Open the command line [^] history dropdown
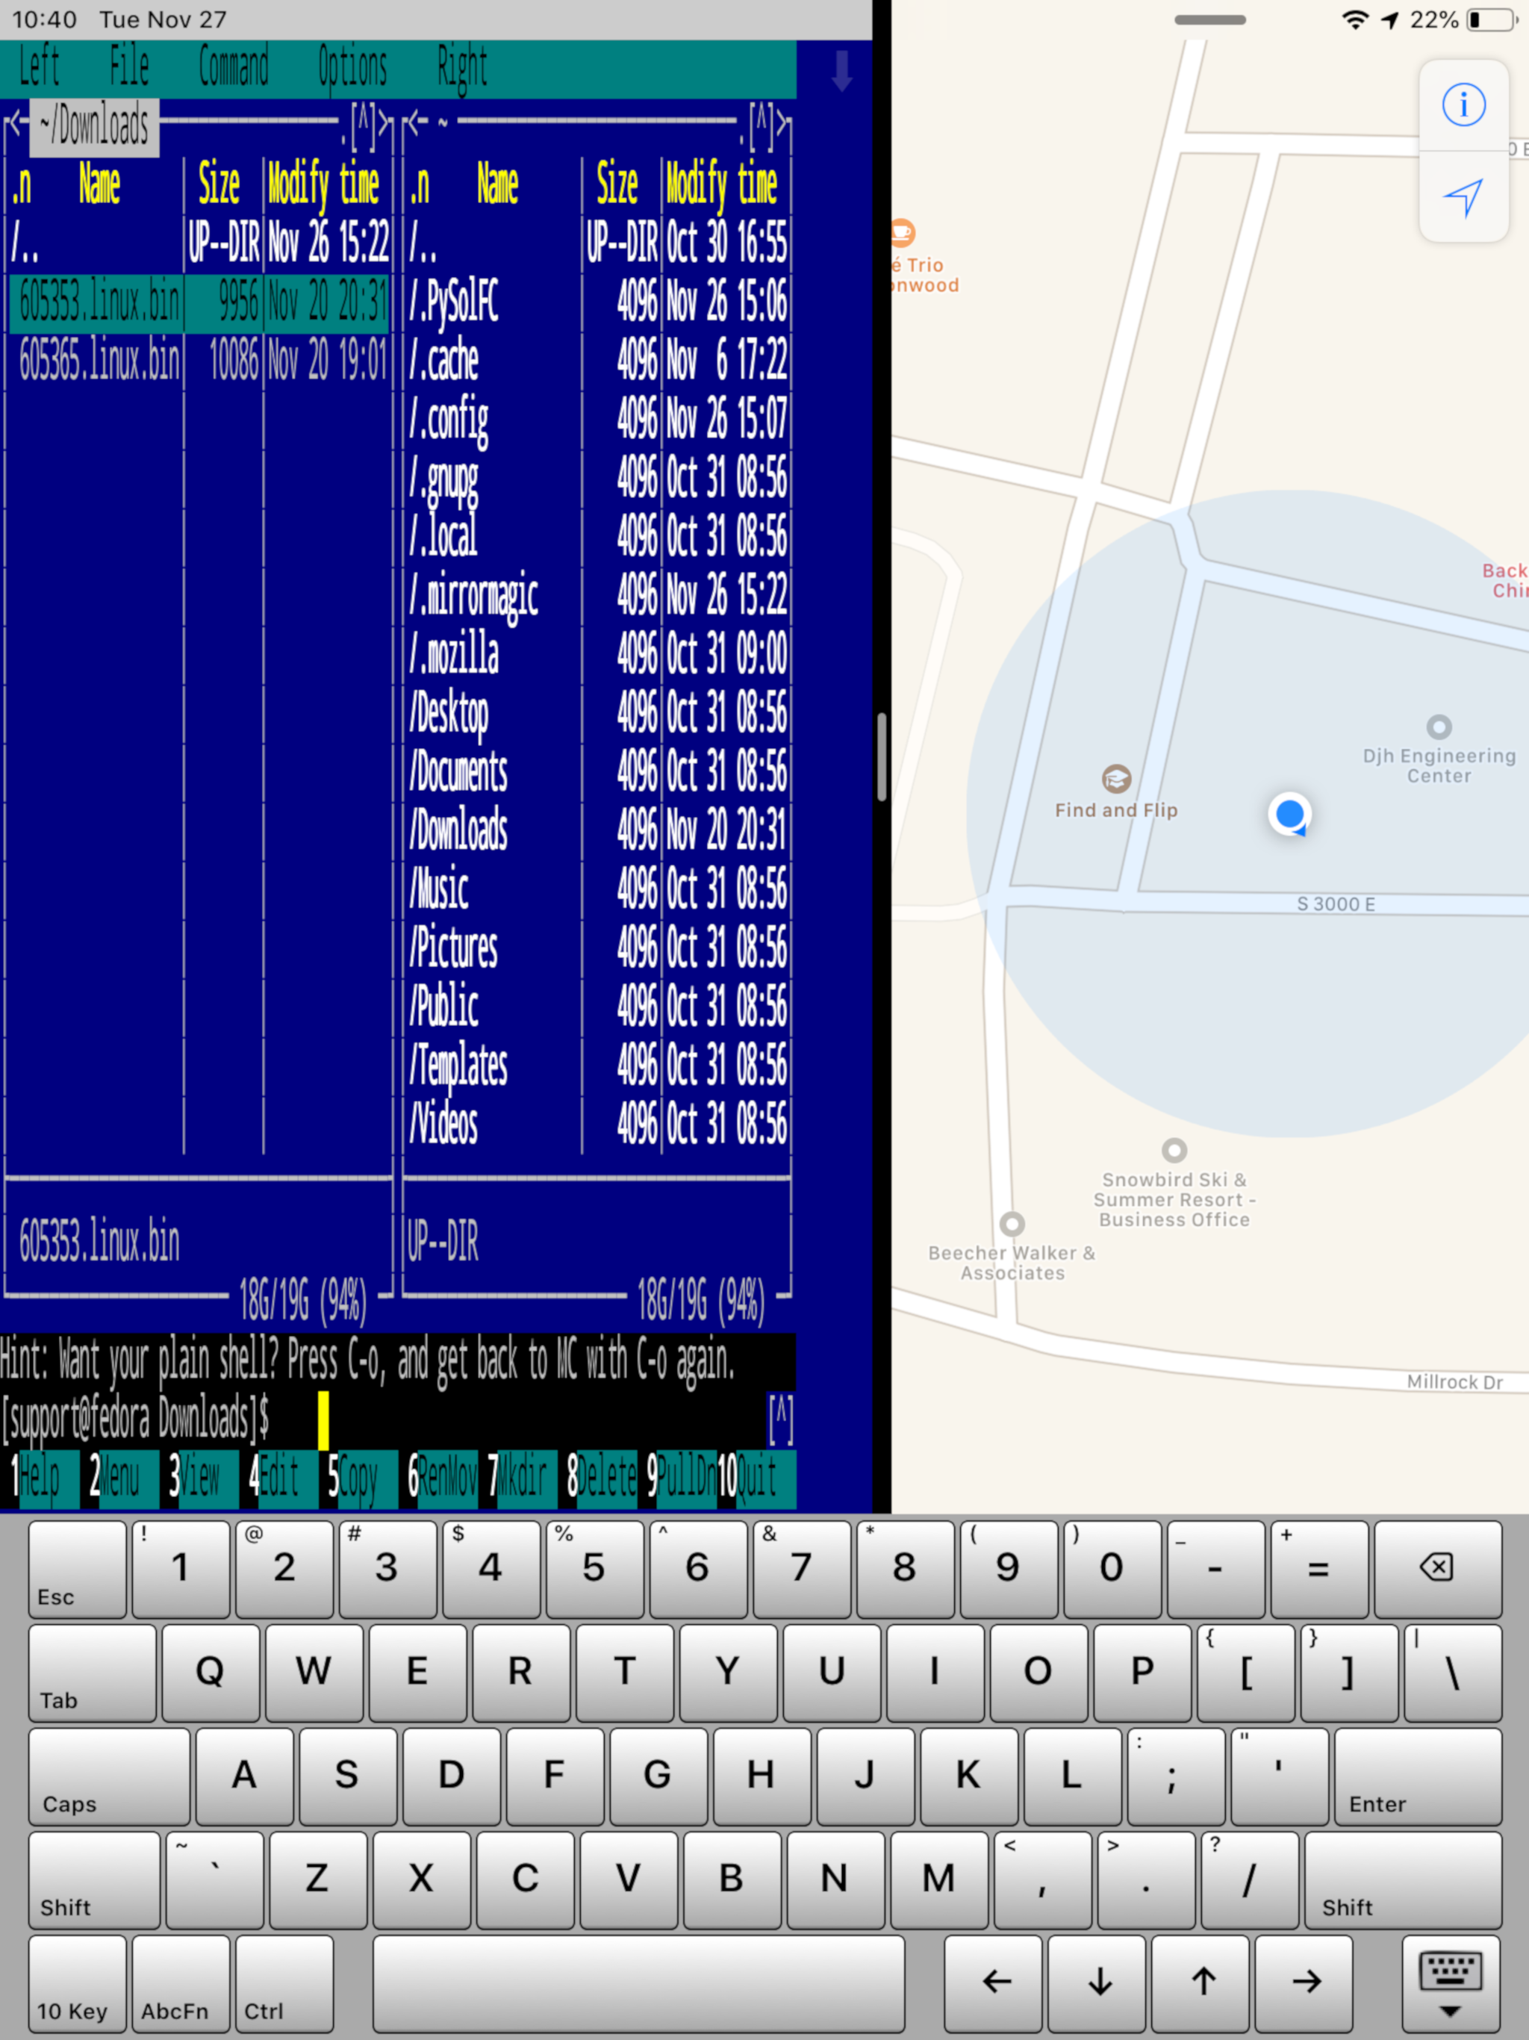Image resolution: width=1529 pixels, height=2040 pixels. (x=780, y=1419)
